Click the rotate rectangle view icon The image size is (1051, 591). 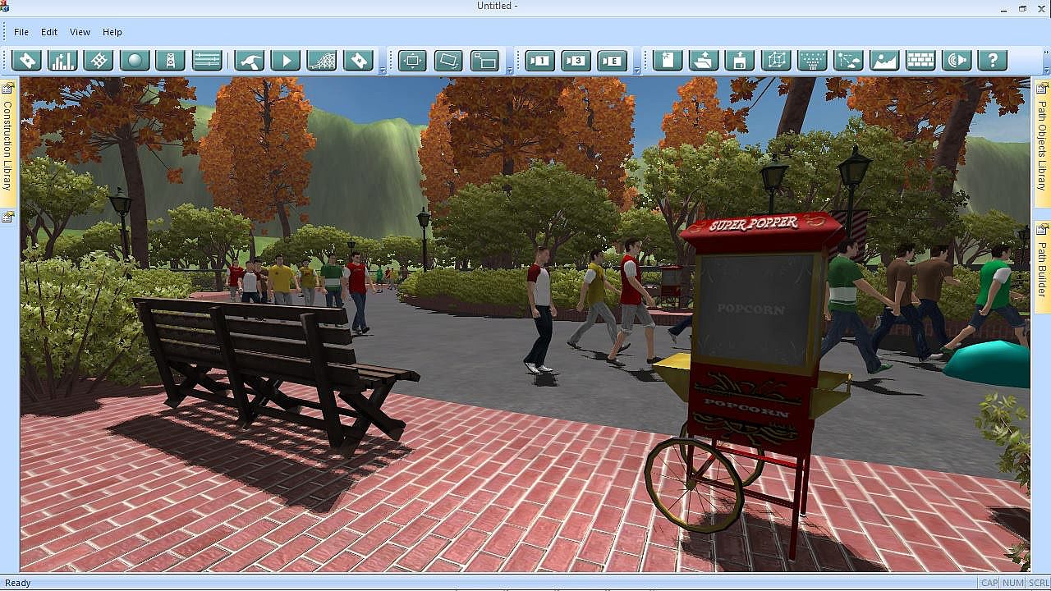(448, 60)
